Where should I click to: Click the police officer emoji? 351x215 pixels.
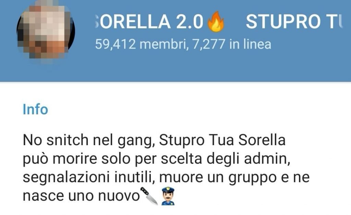[x=168, y=196]
